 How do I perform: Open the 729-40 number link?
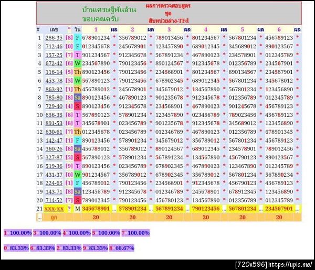point(54,106)
